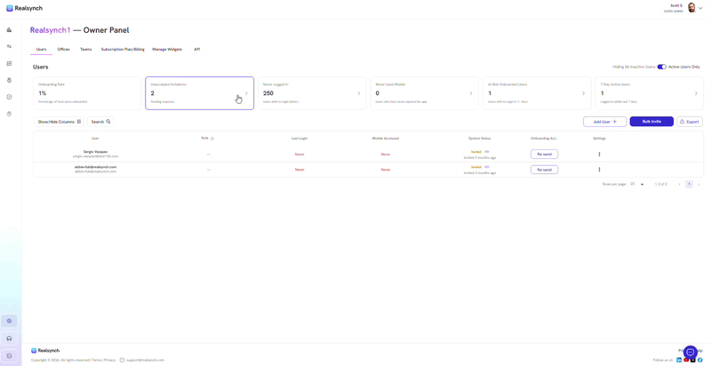Switch to the Users tab
The height and width of the screenshot is (366, 711).
[41, 50]
